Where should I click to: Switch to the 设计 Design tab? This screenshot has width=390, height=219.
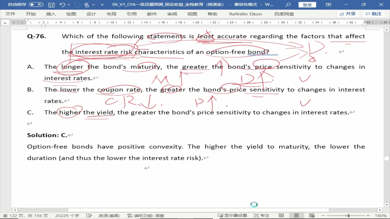click(x=91, y=14)
